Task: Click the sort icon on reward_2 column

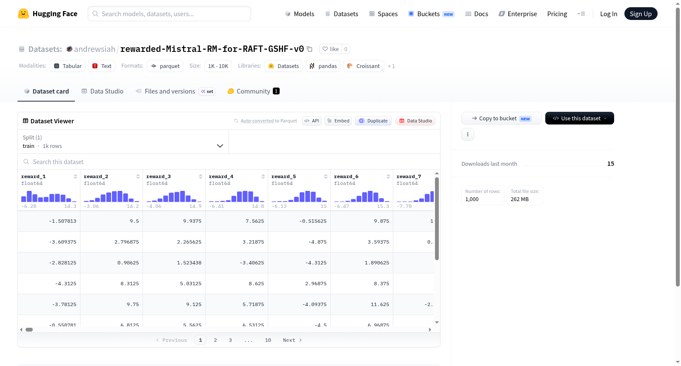Action: click(138, 176)
